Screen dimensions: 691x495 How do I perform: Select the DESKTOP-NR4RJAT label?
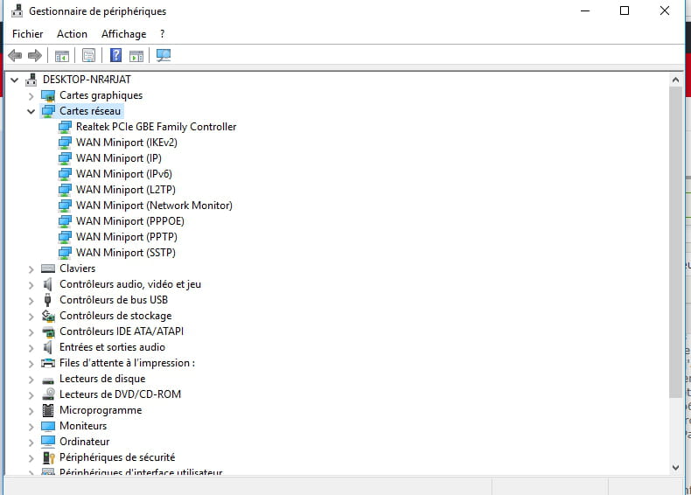pos(87,80)
